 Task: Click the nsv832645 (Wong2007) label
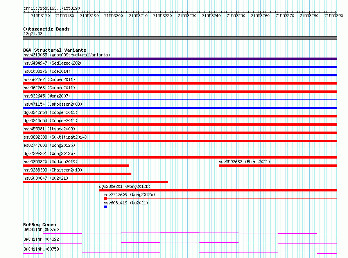pos(47,96)
